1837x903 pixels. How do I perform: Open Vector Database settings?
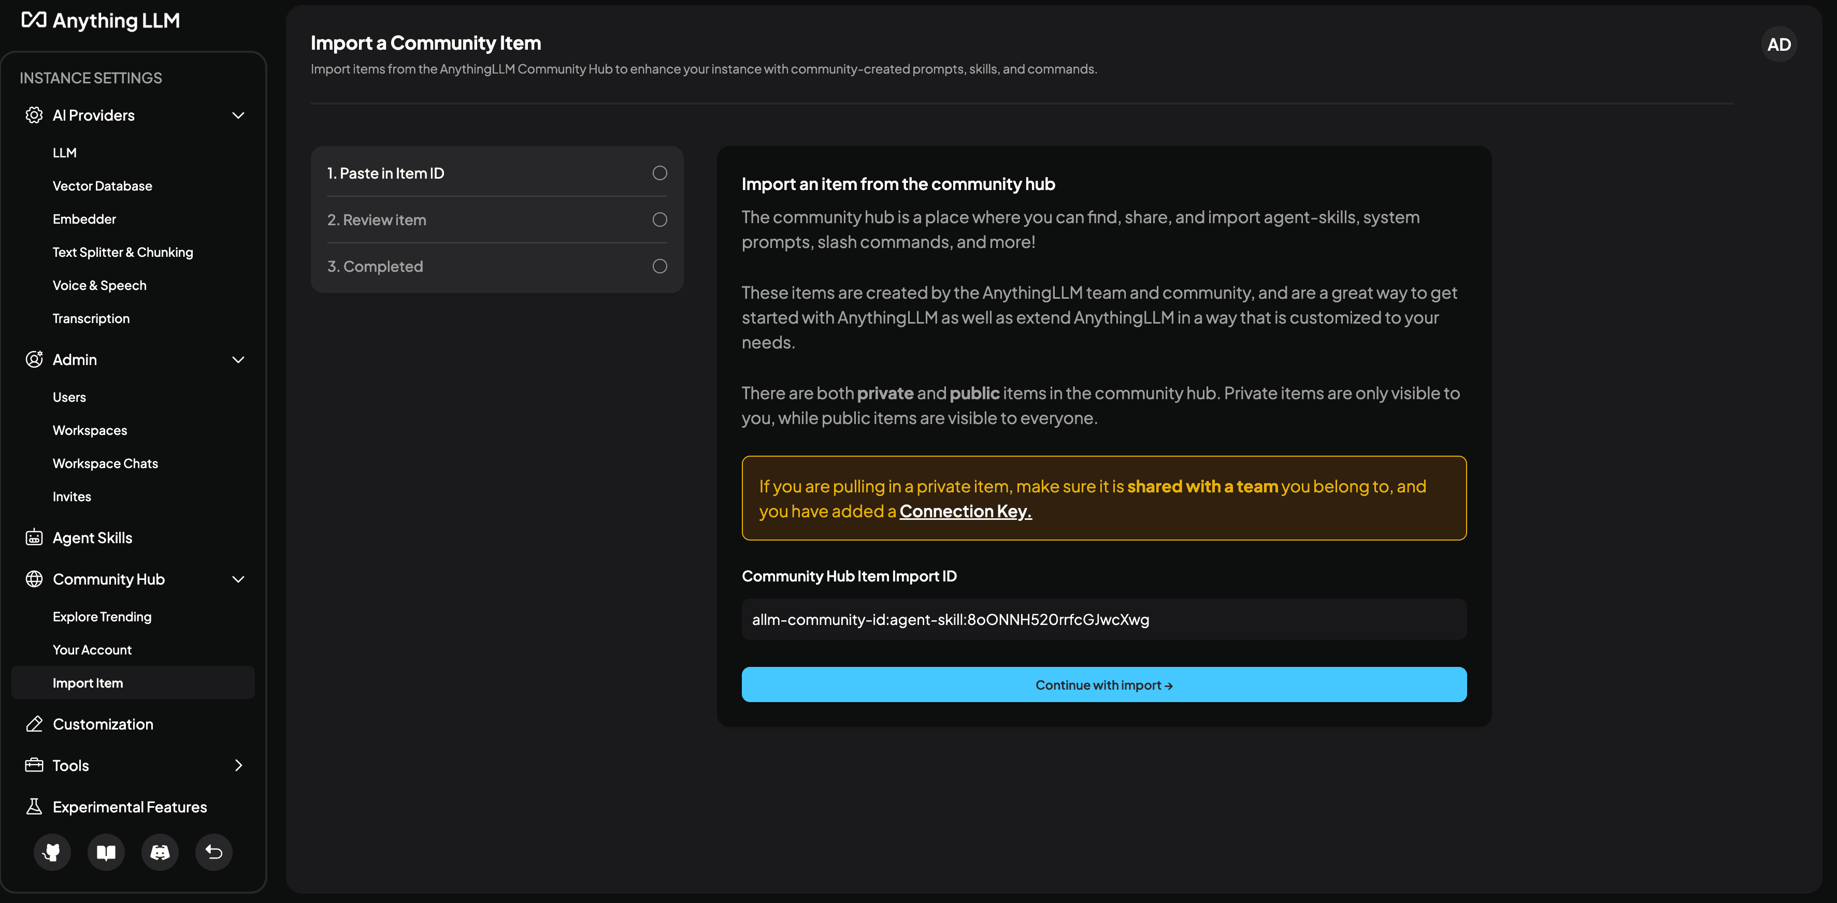coord(102,186)
